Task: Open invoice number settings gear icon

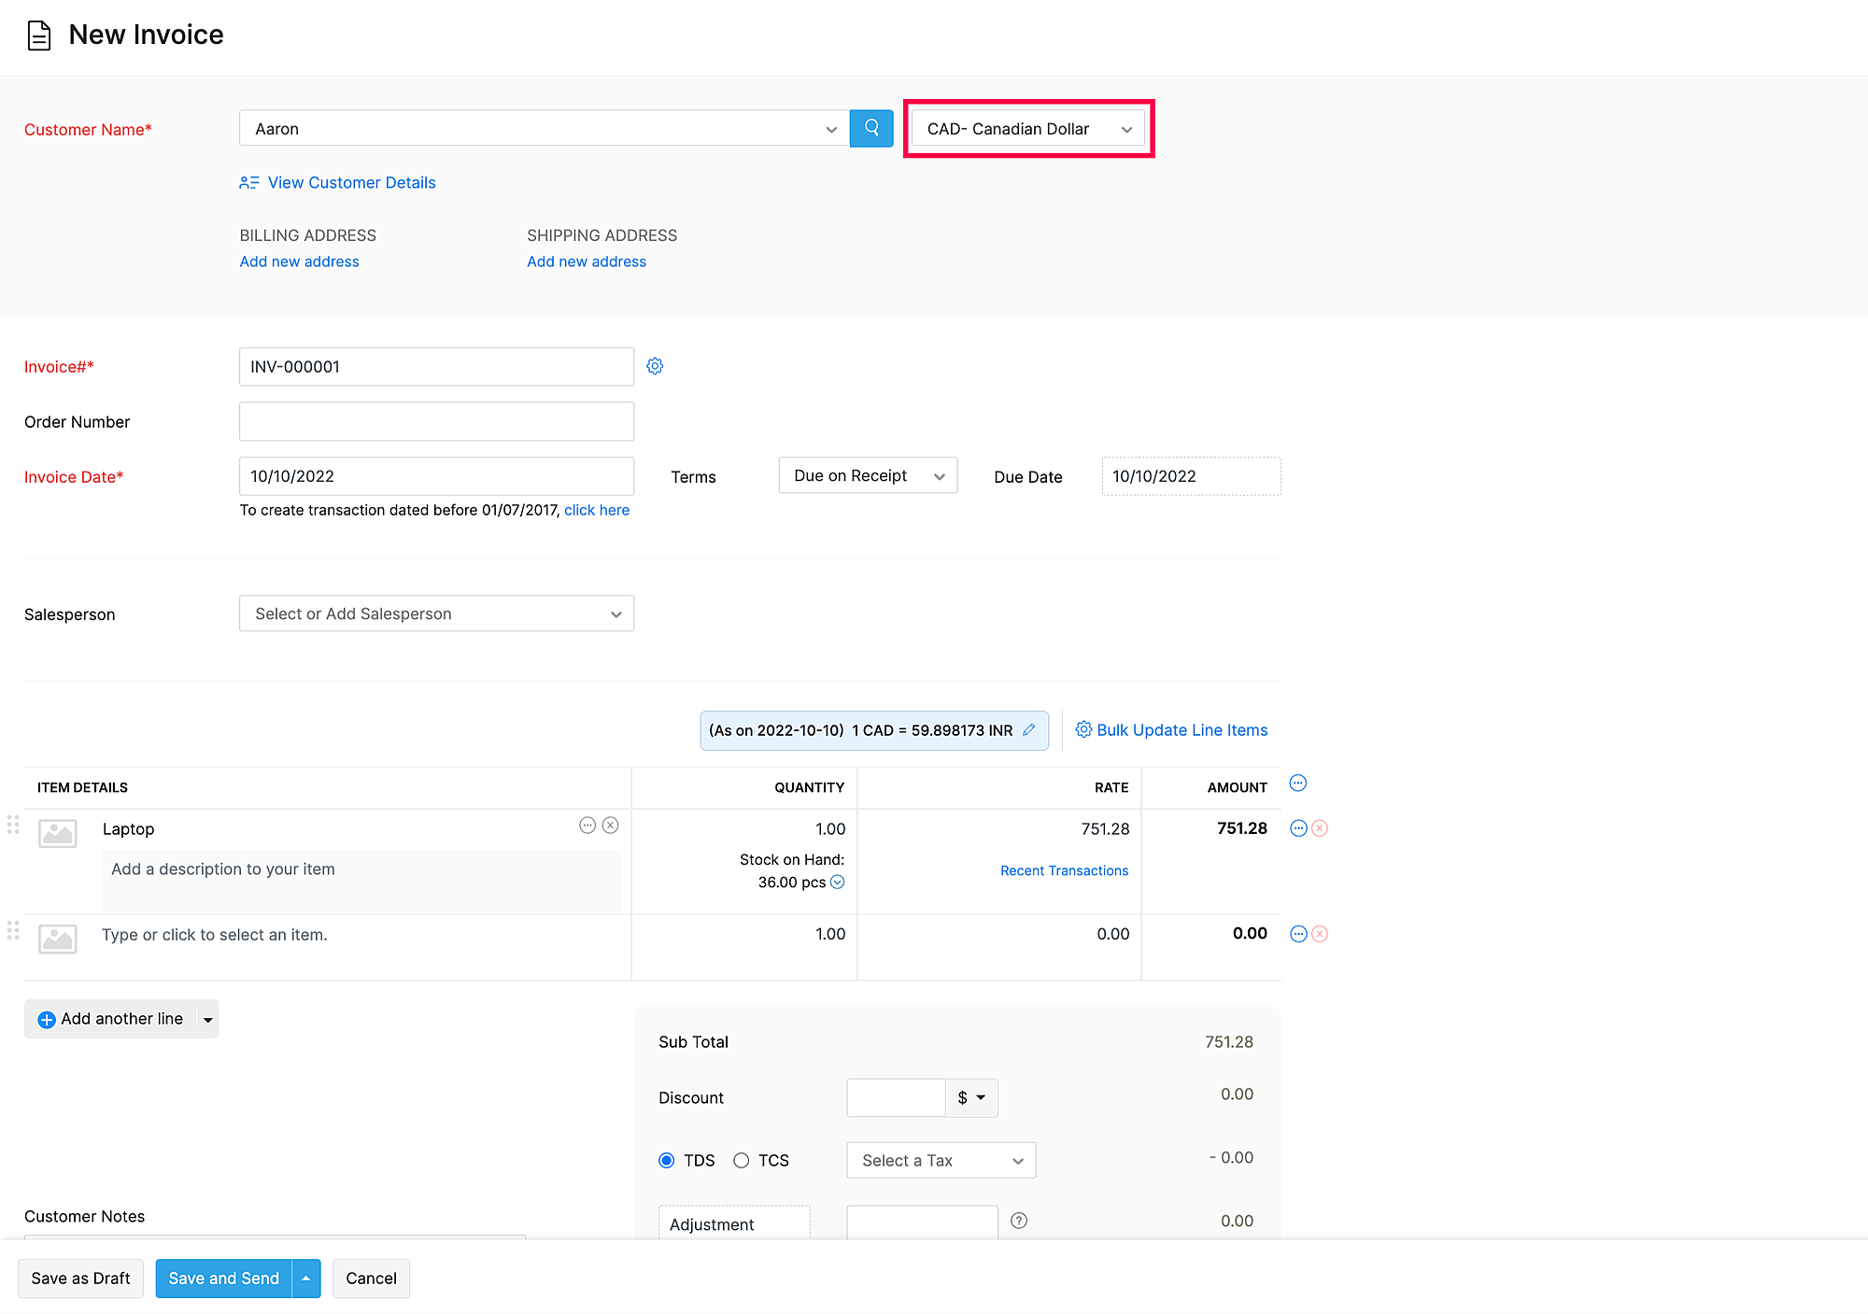Action: point(655,366)
